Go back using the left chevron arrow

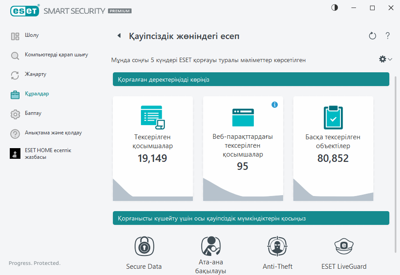[x=118, y=36]
